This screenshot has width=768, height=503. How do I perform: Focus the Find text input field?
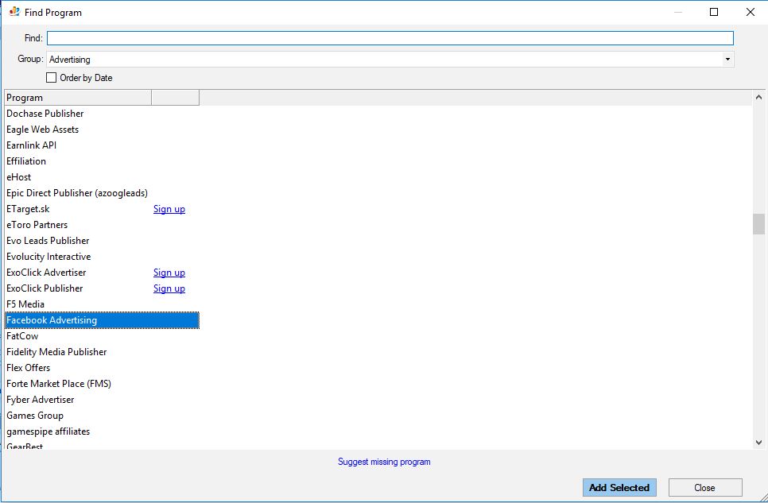(x=390, y=38)
